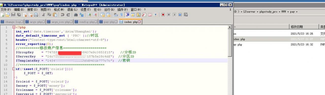Click the New file toolbar icon
This screenshot has height=95, width=325.
coord(2,15)
